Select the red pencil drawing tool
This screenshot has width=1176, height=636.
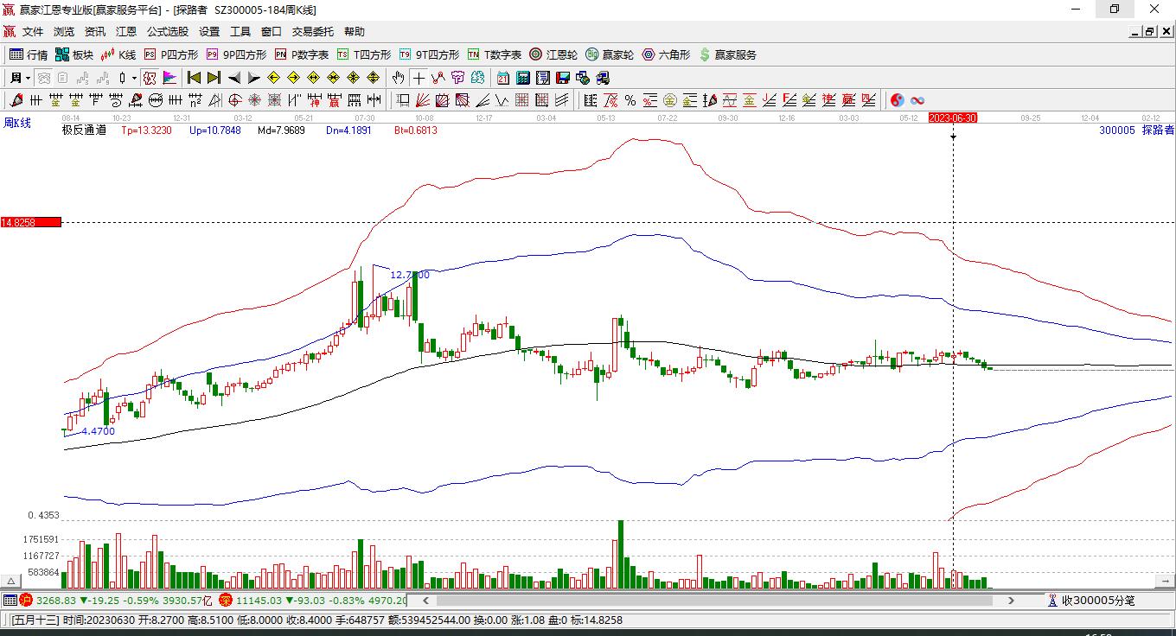(x=16, y=100)
